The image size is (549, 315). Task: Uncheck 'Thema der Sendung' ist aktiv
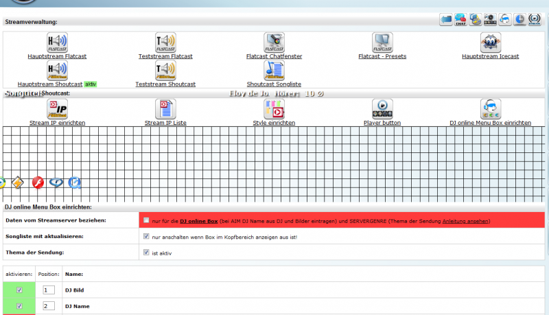click(x=145, y=253)
